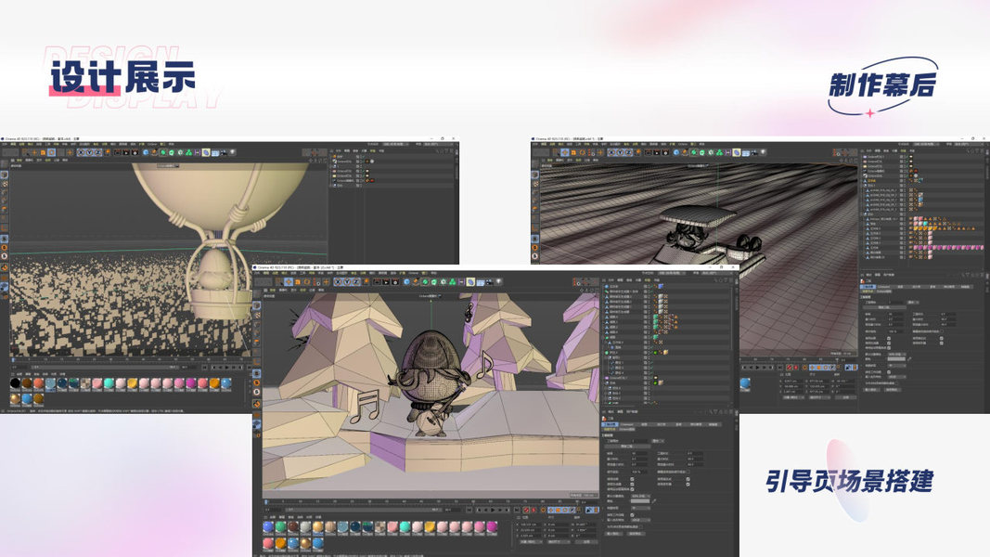Click eyedropper beside color field in forest window
This screenshot has width=990, height=557.
(654, 501)
